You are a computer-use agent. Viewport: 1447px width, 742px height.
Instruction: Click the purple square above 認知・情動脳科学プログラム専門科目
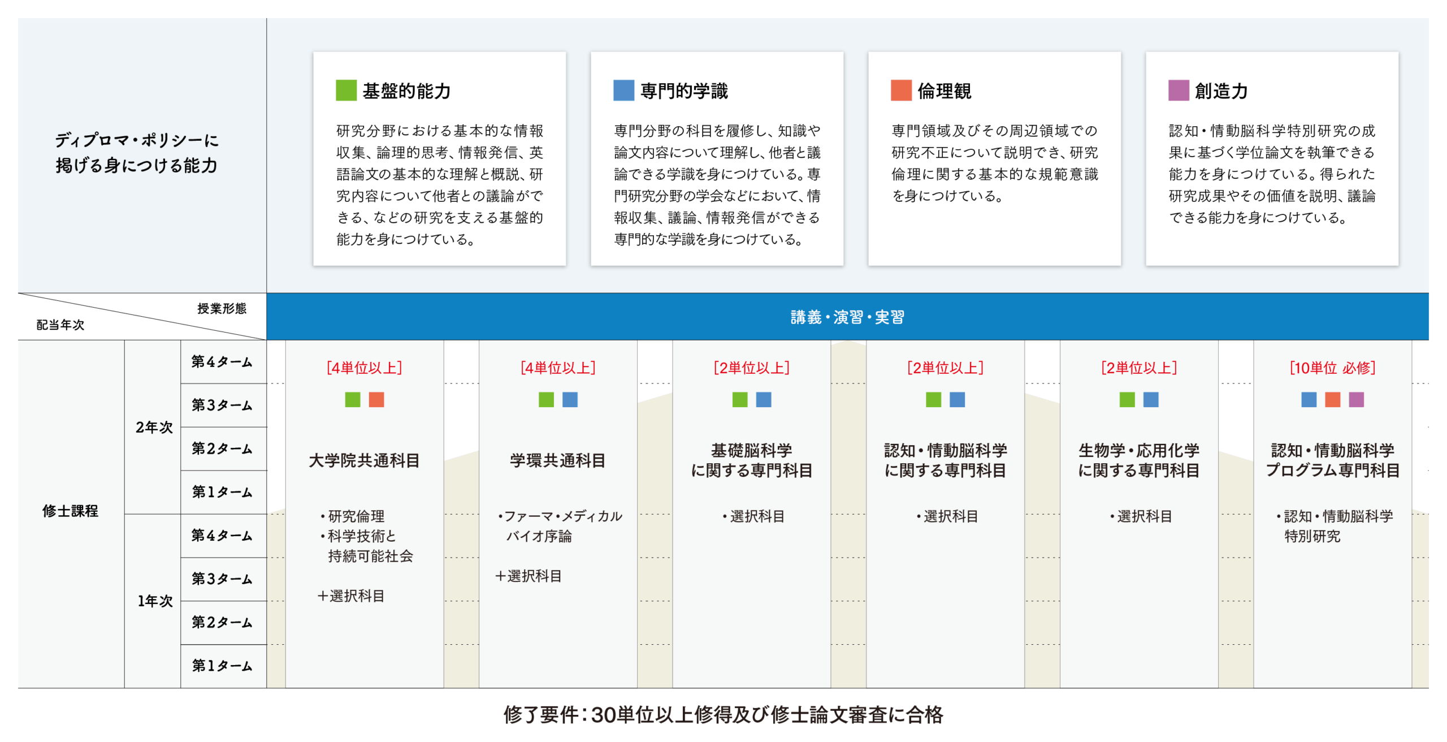point(1356,400)
